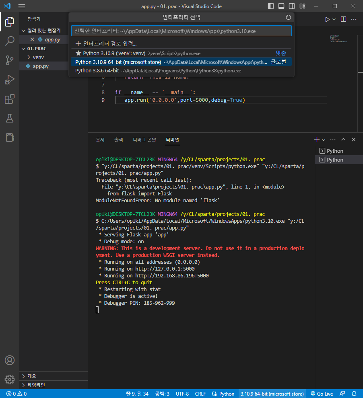The image size is (363, 398).
Task: Open Customize Layout icon
Action: tap(302, 6)
